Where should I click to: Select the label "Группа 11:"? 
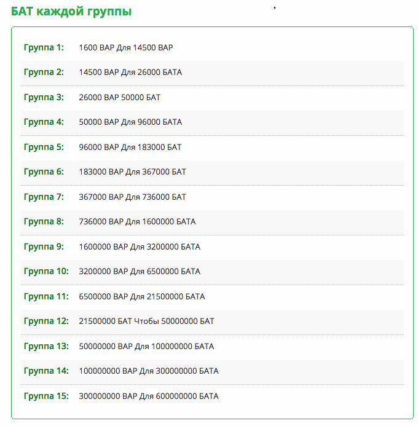pos(46,296)
